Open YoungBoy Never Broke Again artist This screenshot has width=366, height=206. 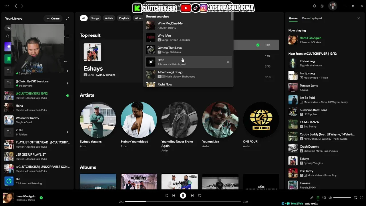(180, 127)
